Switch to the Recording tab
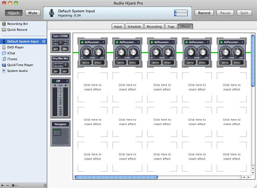This screenshot has width=257, height=188. pos(154,27)
